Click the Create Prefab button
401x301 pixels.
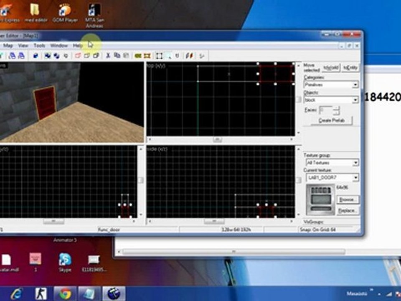(x=332, y=120)
